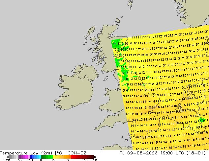Click the '4' temperature value over Scotland
The height and width of the screenshot is (161, 209).
coord(115,43)
